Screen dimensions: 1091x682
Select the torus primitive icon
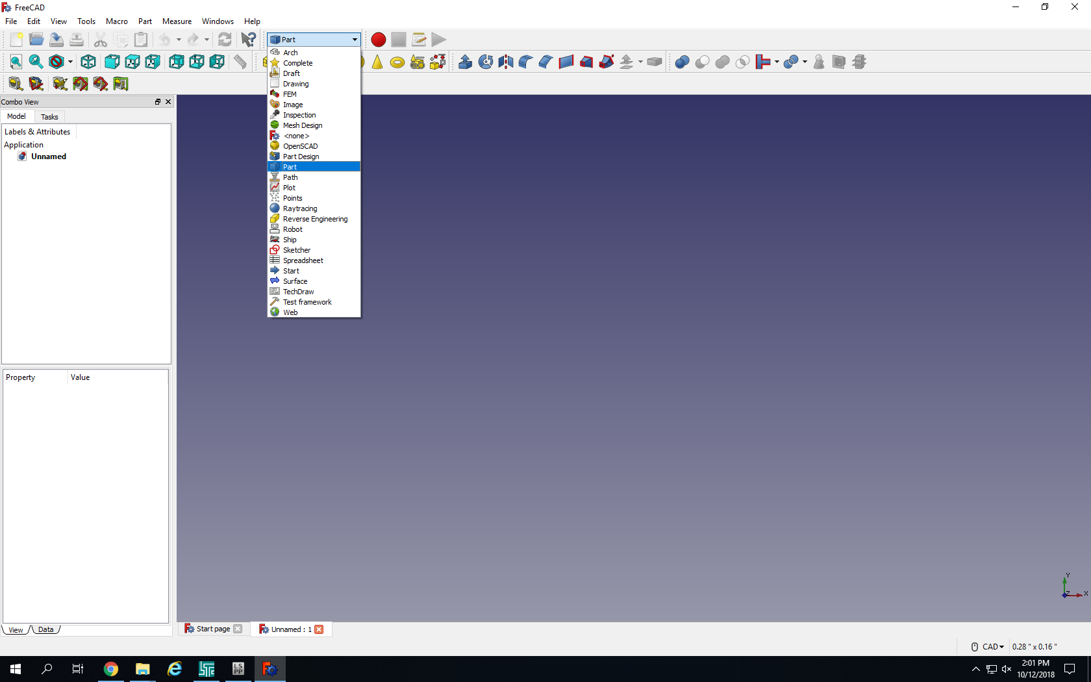click(x=397, y=62)
